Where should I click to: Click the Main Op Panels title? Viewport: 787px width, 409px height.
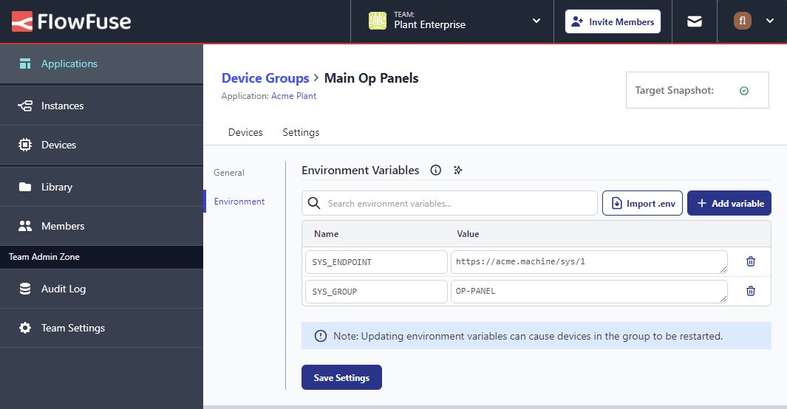pyautogui.click(x=372, y=78)
